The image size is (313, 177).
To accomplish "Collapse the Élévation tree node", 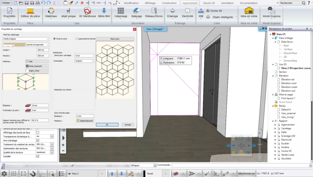I will [x=273, y=76].
